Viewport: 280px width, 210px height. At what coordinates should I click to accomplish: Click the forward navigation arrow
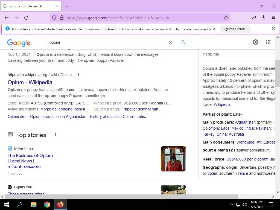point(16,18)
